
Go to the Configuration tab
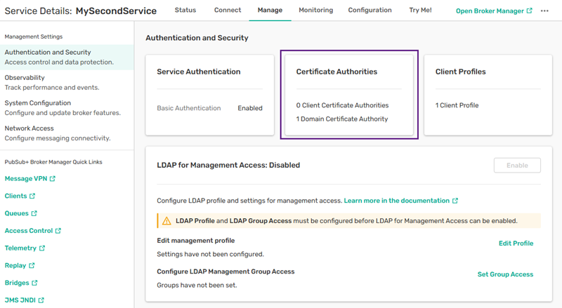(370, 11)
